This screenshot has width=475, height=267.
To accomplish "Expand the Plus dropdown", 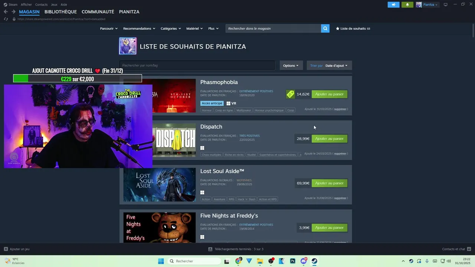I will coord(213,29).
